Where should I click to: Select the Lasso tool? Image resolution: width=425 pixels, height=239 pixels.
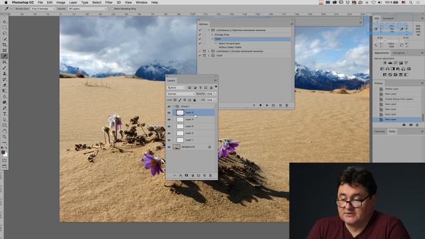tap(5, 33)
